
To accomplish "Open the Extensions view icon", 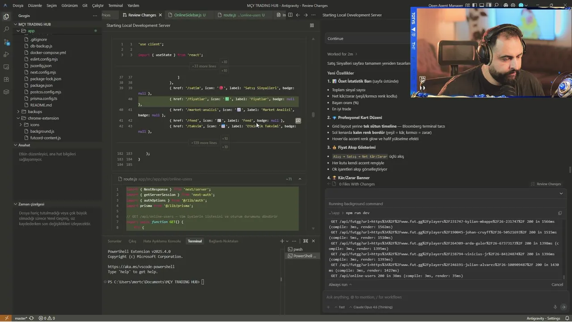I will click(6, 79).
